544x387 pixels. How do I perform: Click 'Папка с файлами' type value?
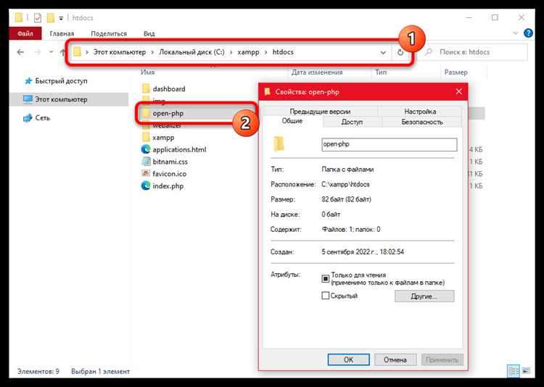pos(347,170)
